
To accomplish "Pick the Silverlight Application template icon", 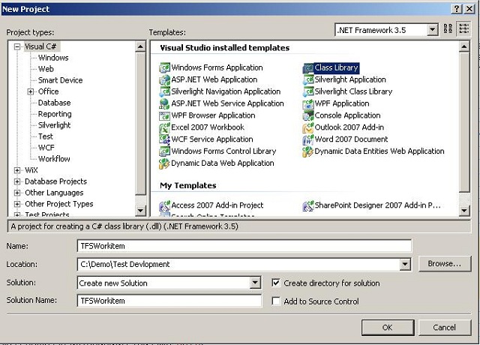I will click(308, 79).
